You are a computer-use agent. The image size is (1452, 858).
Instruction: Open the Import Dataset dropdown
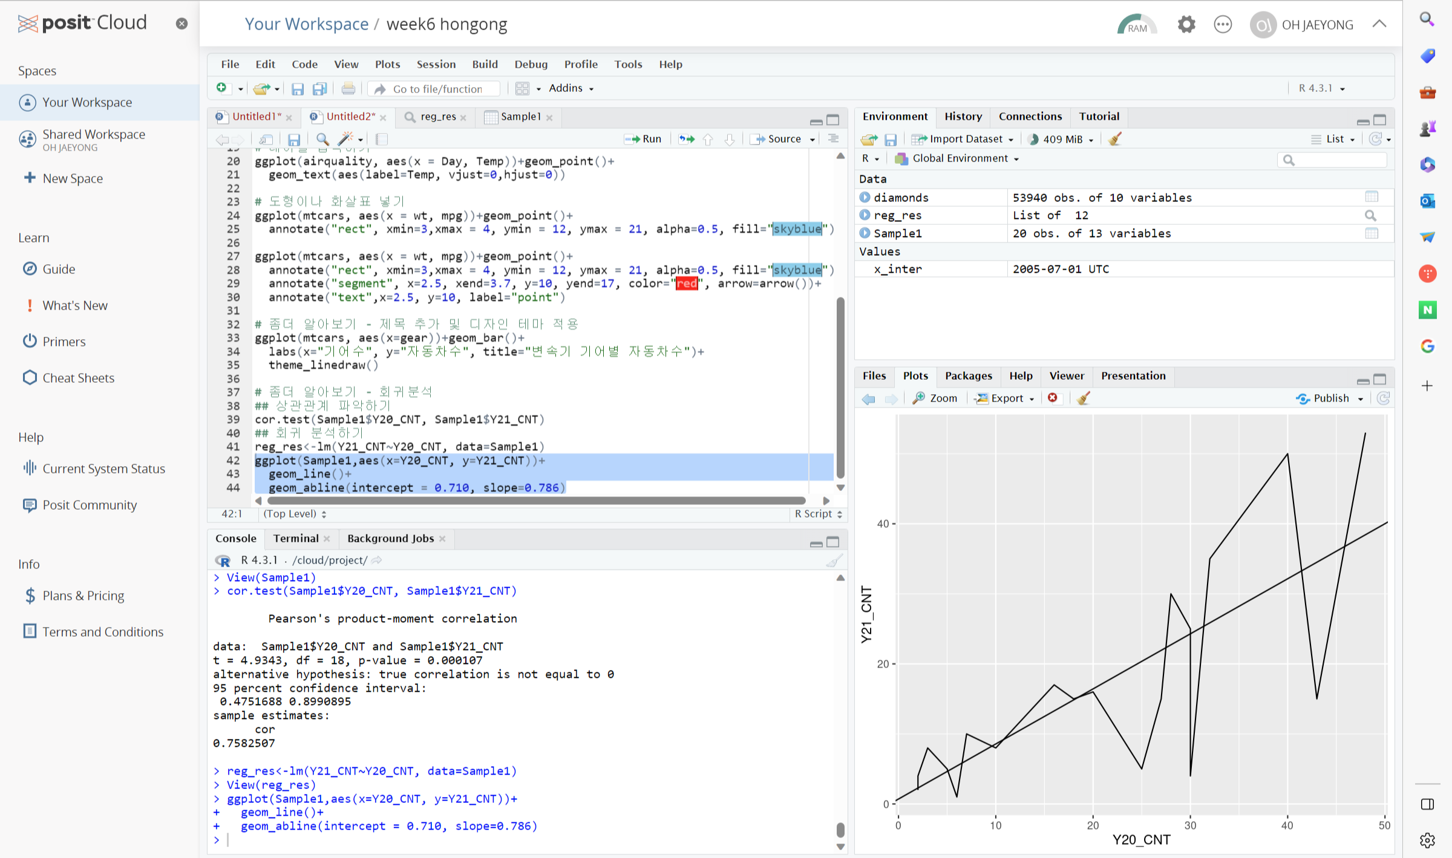[964, 139]
